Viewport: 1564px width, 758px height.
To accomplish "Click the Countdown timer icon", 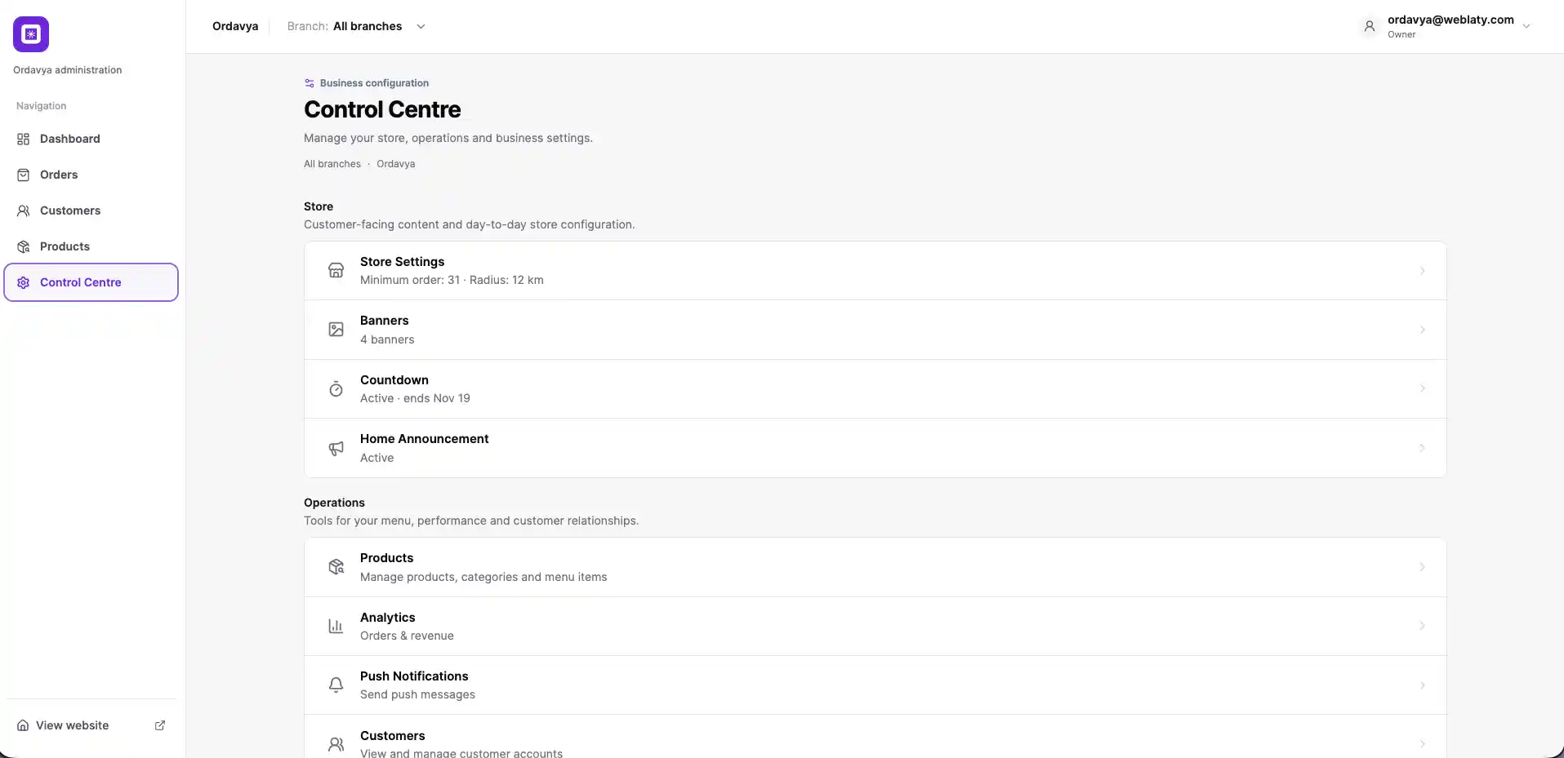I will [x=336, y=389].
